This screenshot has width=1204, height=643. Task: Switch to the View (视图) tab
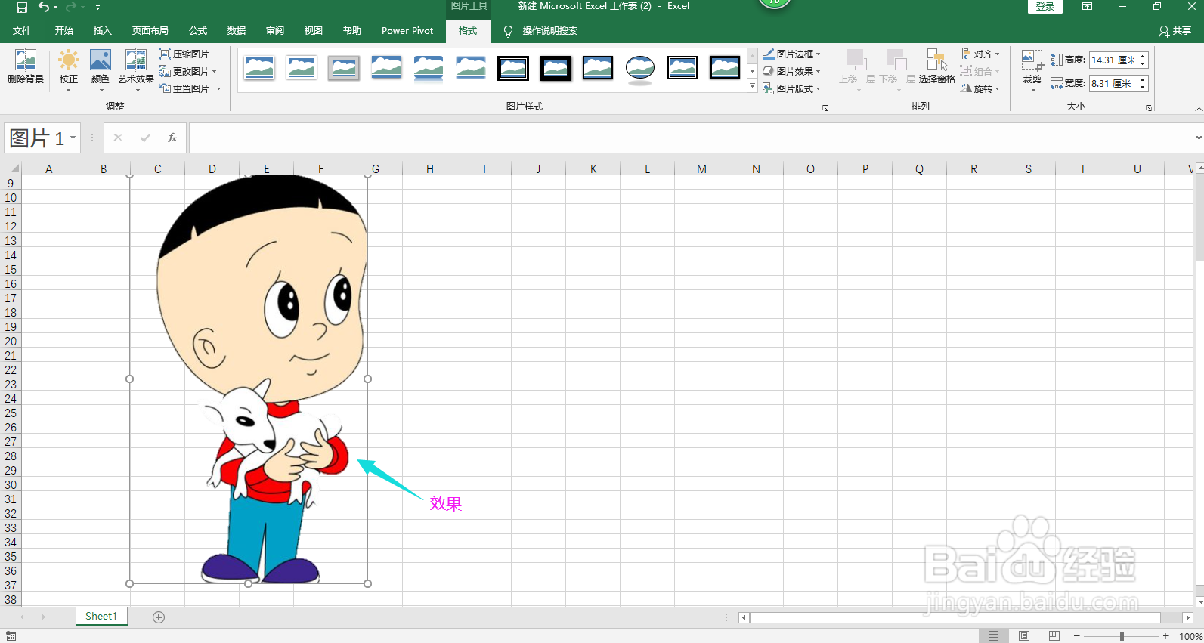(314, 31)
